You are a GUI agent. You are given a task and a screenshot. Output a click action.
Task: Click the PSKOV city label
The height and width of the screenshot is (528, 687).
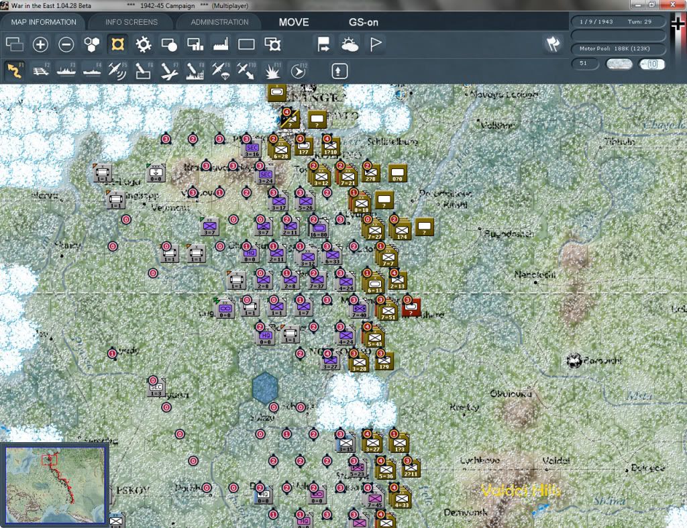pos(133,490)
